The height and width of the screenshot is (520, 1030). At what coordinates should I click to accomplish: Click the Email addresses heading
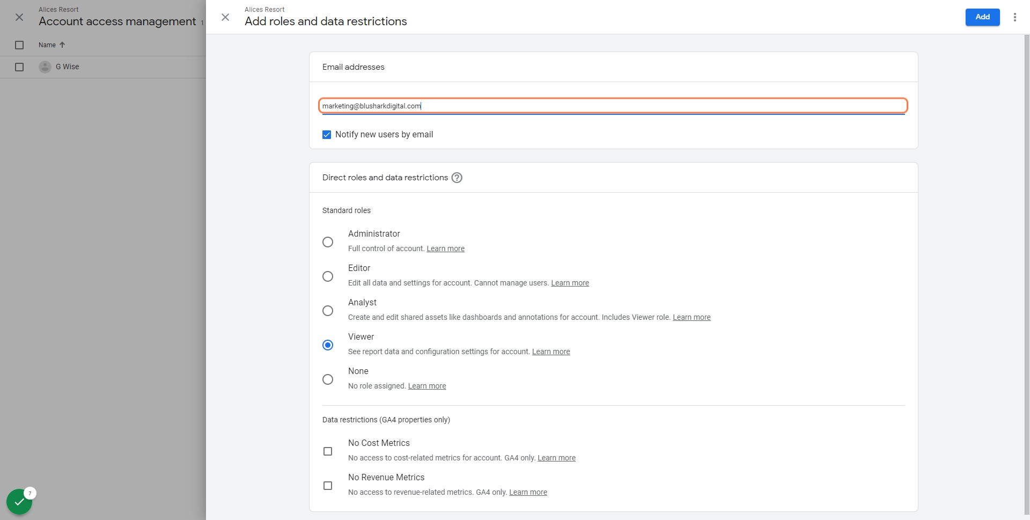pos(354,67)
